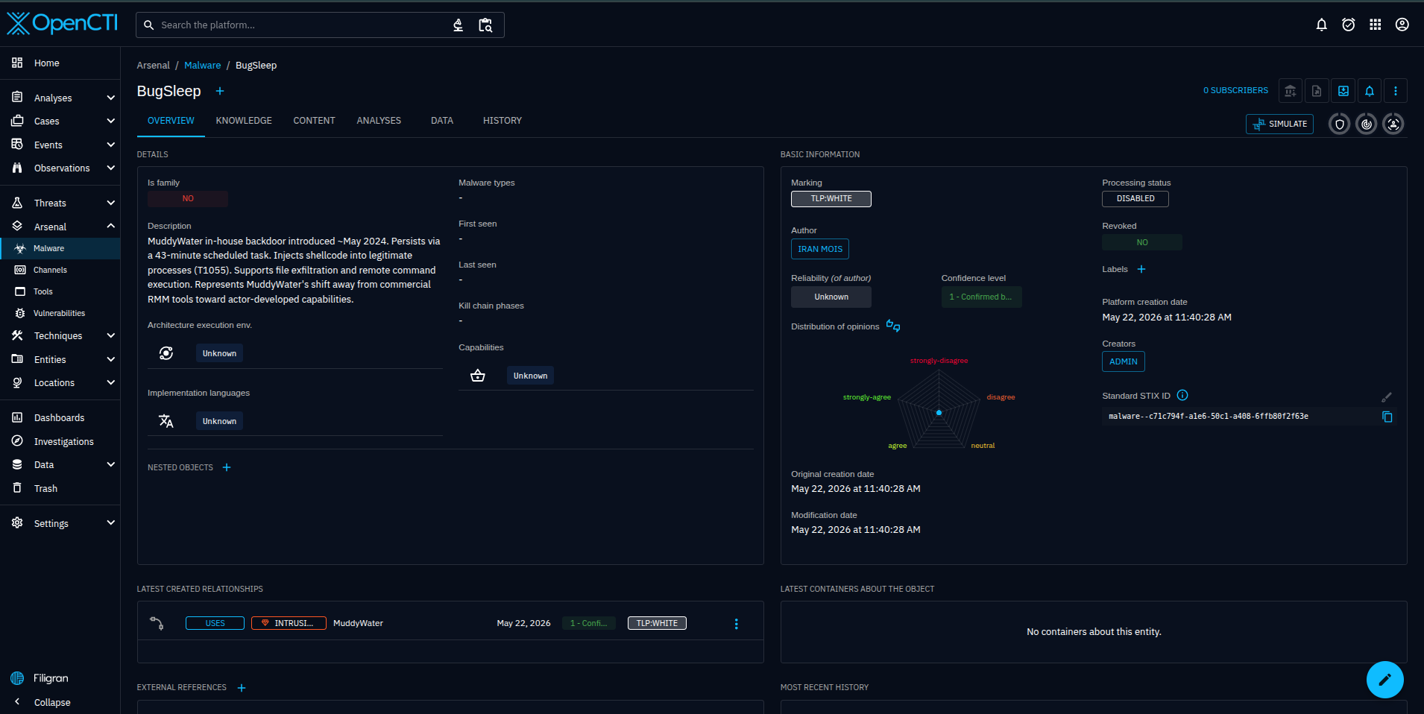Select Malware in the Arsenal submenu
This screenshot has width=1424, height=714.
click(x=60, y=248)
